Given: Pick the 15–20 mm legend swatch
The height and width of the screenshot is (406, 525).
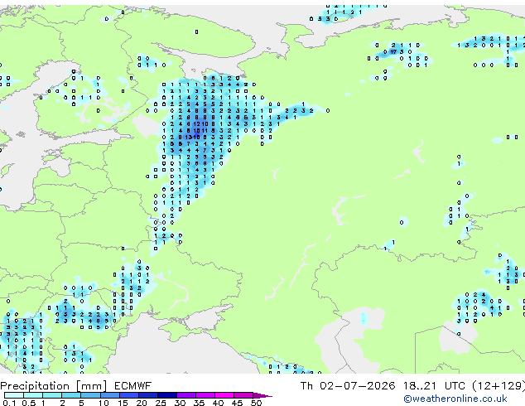Looking at the screenshot, I should tap(128, 395).
